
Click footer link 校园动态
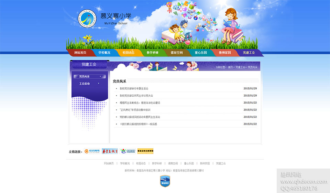141,163
